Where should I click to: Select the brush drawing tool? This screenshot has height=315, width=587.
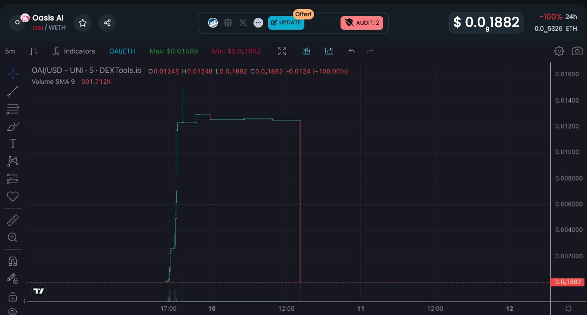pyautogui.click(x=13, y=126)
